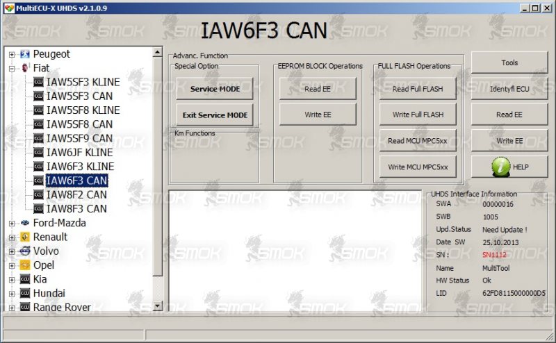Click the ECU icon beside IAW8F2 CAN
The image size is (556, 343).
38,195
